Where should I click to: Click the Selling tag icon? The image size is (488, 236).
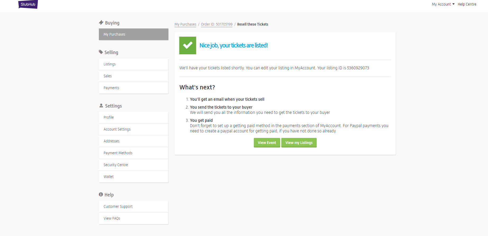(x=101, y=52)
